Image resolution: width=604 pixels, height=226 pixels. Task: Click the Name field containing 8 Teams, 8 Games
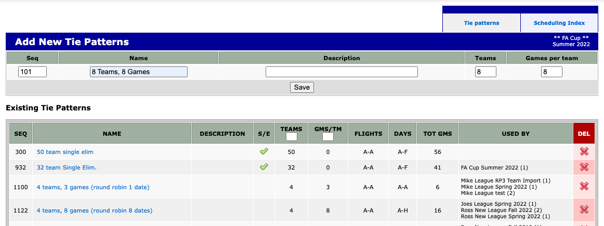[138, 72]
